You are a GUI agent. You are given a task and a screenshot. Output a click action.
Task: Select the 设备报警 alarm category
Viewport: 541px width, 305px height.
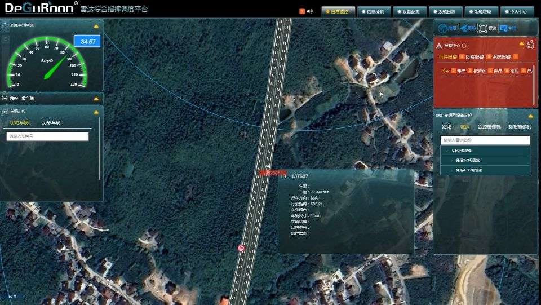click(x=475, y=56)
